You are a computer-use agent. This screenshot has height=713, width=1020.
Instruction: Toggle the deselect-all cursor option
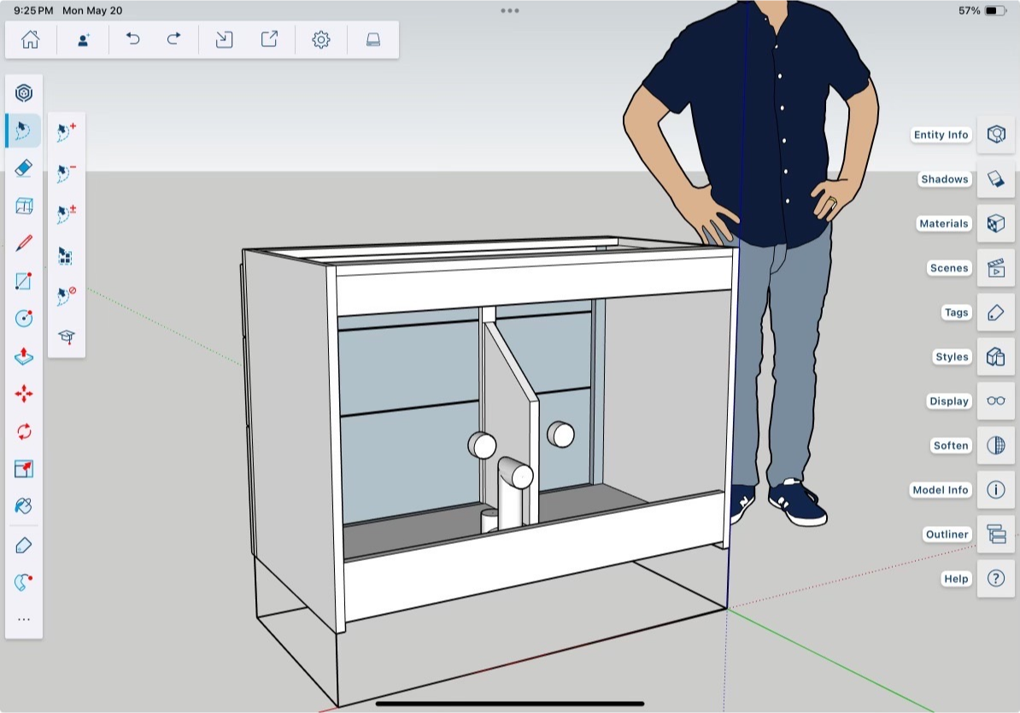[66, 295]
